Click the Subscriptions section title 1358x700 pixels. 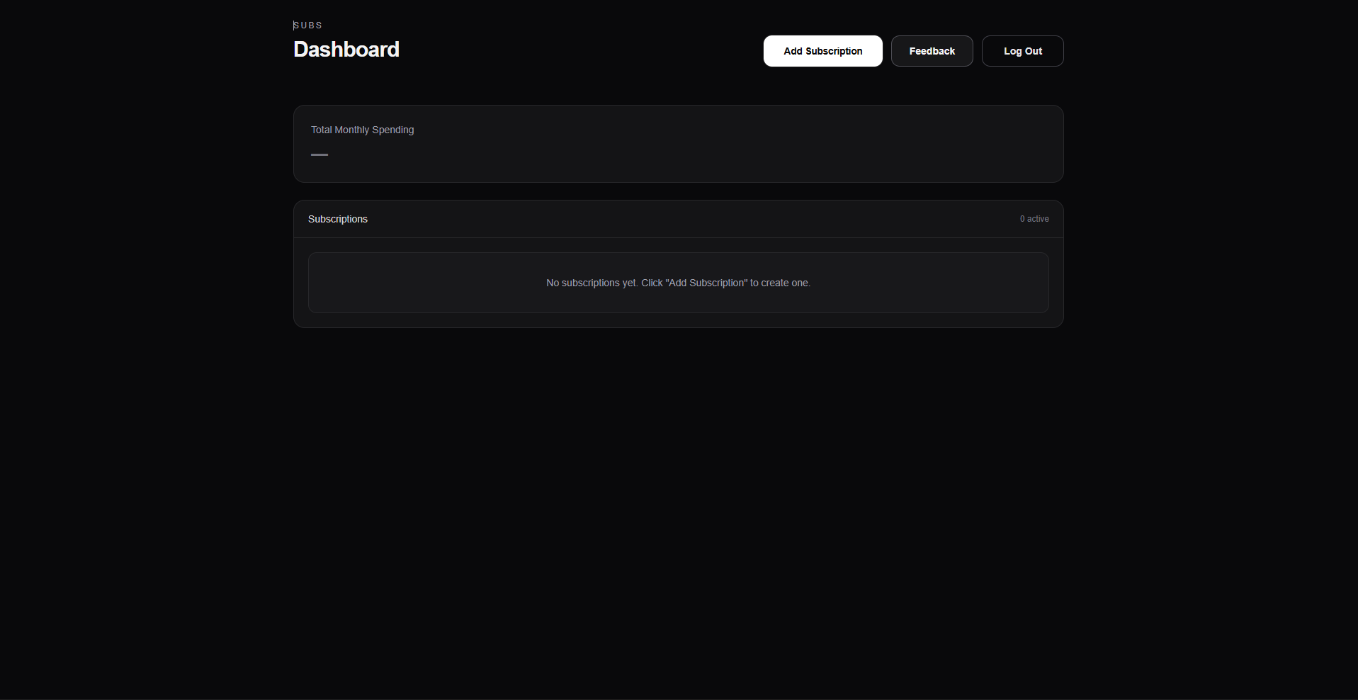(338, 219)
